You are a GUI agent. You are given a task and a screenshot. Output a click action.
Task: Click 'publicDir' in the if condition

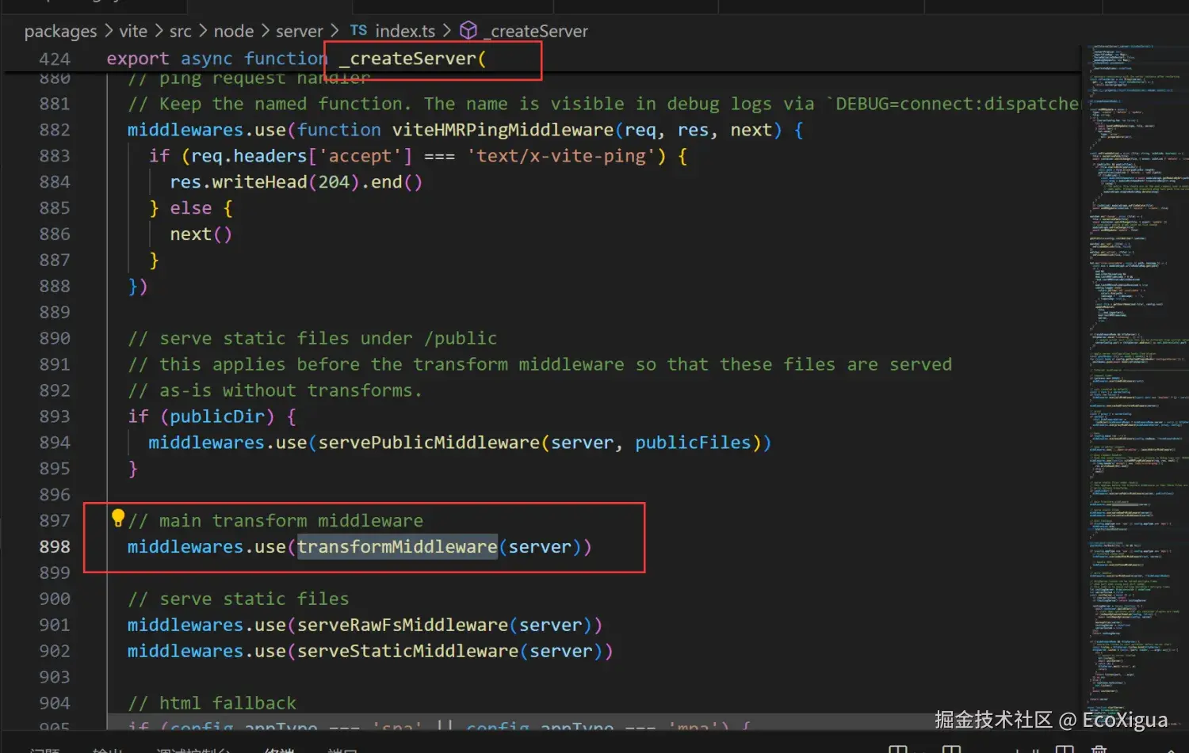217,416
